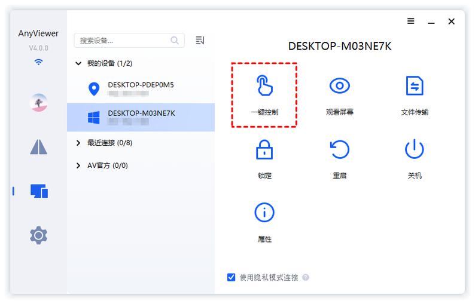This screenshot has width=475, height=304.
Task: Open the user profile avatar
Action: point(38,103)
